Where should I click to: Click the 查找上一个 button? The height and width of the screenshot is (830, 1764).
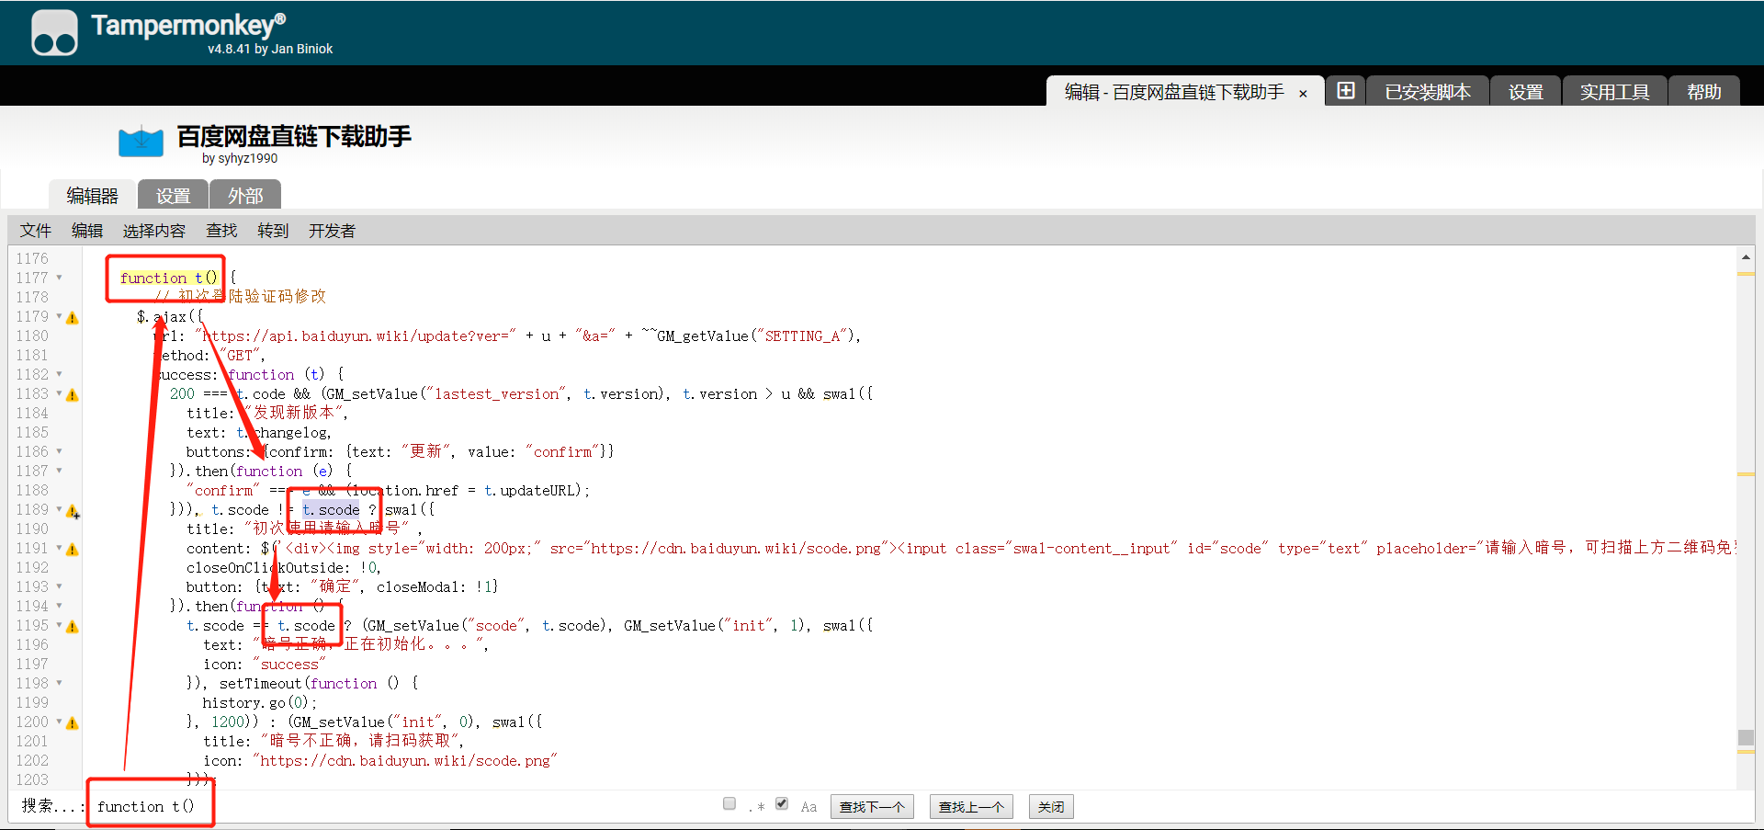(971, 806)
